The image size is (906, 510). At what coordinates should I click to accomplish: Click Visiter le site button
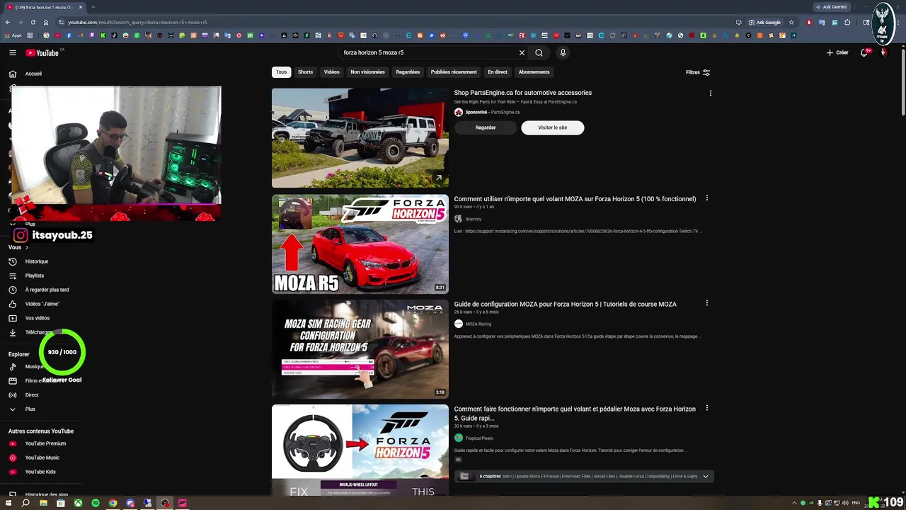[552, 127]
